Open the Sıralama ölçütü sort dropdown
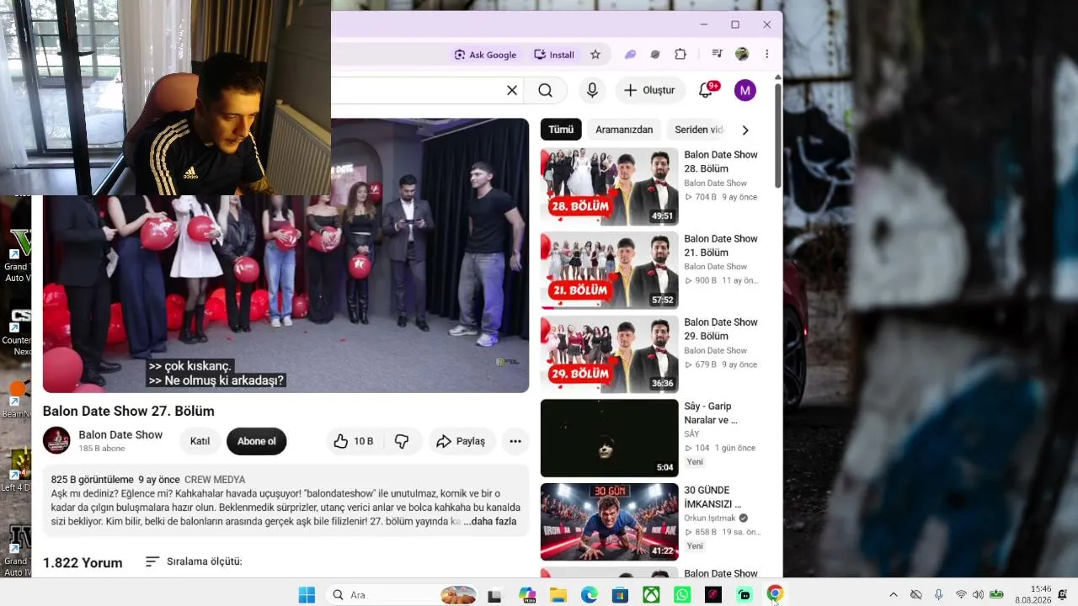Viewport: 1078px width, 606px height. pyautogui.click(x=194, y=561)
